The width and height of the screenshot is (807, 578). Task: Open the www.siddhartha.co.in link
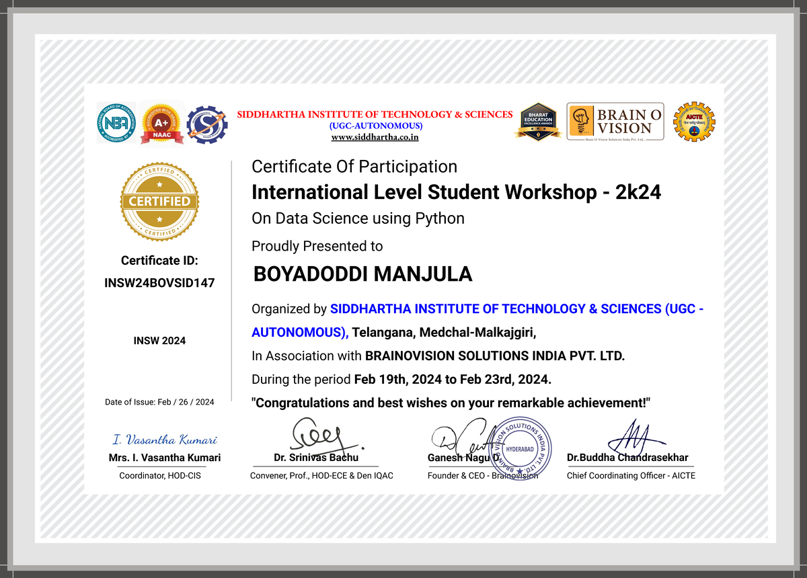(x=375, y=137)
